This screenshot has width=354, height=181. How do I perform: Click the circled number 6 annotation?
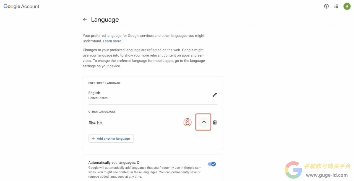coord(188,123)
